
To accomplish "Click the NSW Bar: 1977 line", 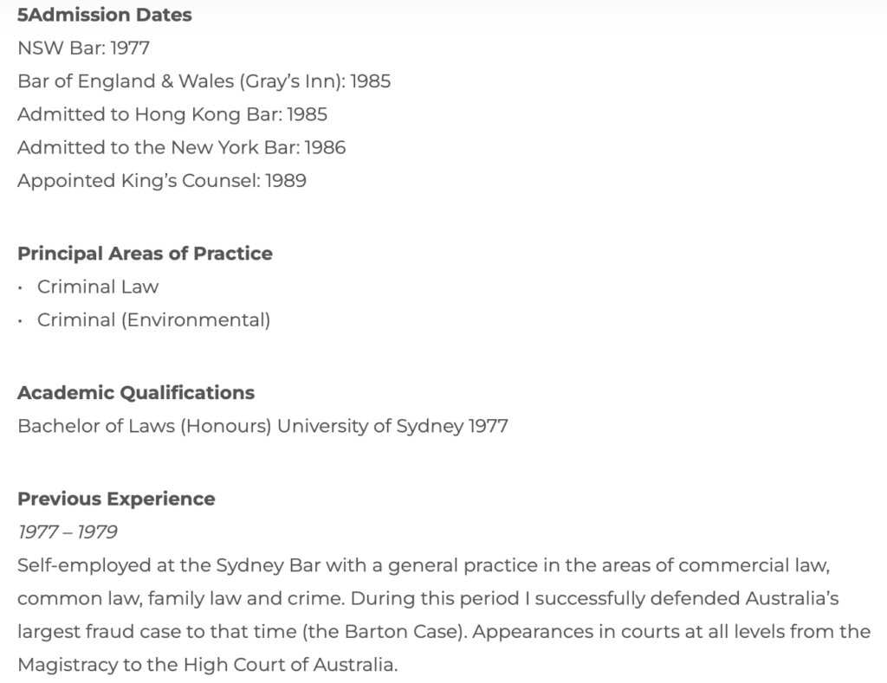I will pyautogui.click(x=83, y=48).
